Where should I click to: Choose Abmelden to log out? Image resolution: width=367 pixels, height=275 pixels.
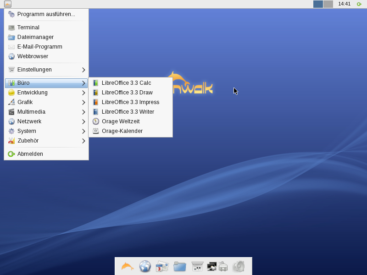30,154
